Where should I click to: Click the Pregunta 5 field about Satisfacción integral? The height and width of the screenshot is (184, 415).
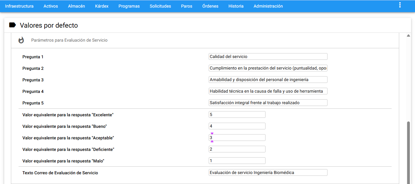coord(268,103)
